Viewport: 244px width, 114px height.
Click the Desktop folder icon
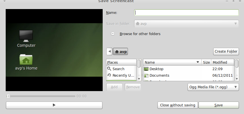click(146, 69)
